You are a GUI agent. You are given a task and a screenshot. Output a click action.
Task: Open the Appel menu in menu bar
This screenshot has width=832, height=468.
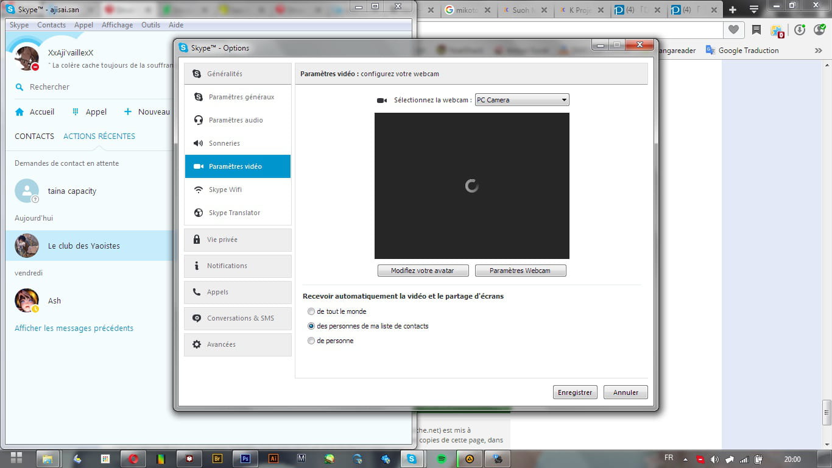[x=84, y=25]
